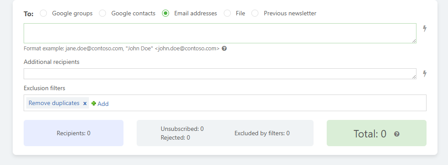Select Previous newsletter radio option
448x165 pixels.
(255, 14)
